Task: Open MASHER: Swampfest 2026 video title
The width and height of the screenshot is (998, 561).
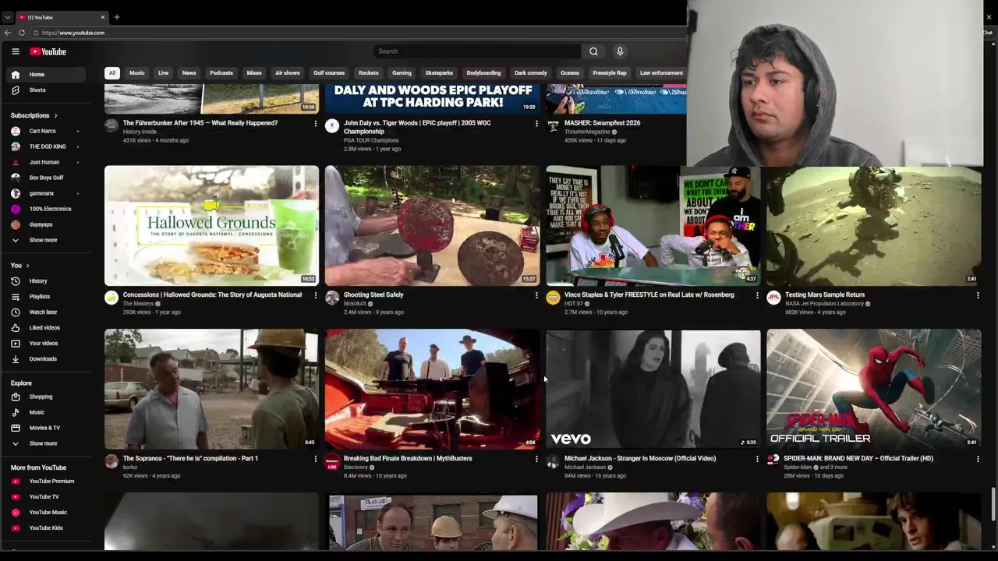Action: [602, 123]
